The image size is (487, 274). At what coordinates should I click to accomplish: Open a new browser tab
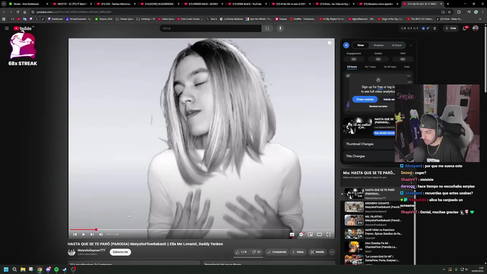448,4
